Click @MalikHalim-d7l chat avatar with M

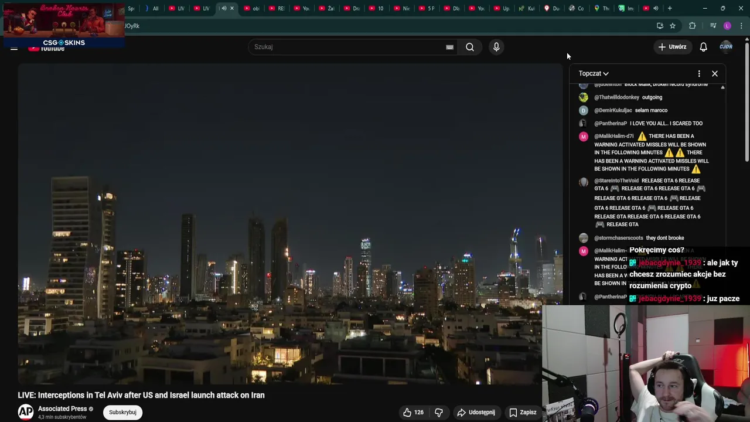[583, 137]
